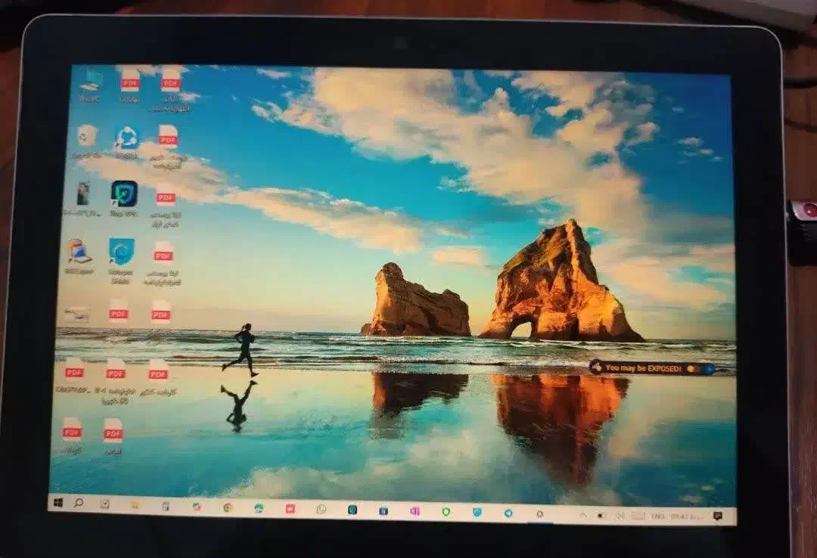Image resolution: width=817 pixels, height=558 pixels.
Task: Mute sound via the volume icon
Action: [618, 516]
